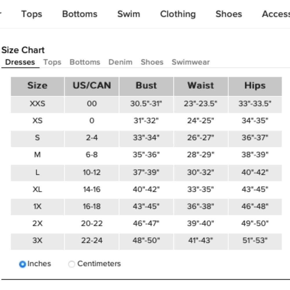The height and width of the screenshot is (290, 290).
Task: Select the Inches radio button
Action: [22, 264]
